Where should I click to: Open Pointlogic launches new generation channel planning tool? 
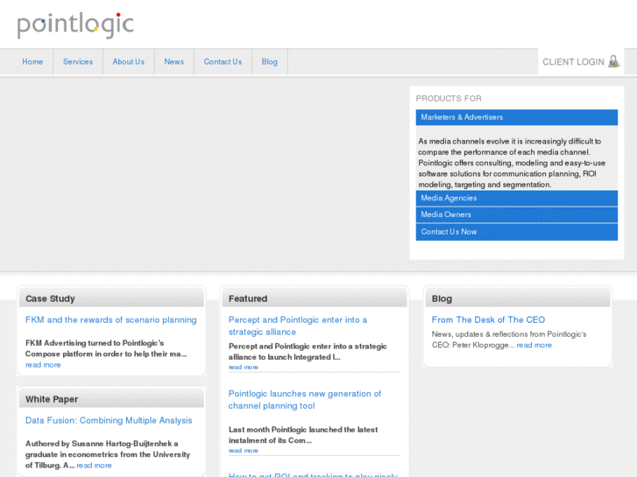(305, 400)
